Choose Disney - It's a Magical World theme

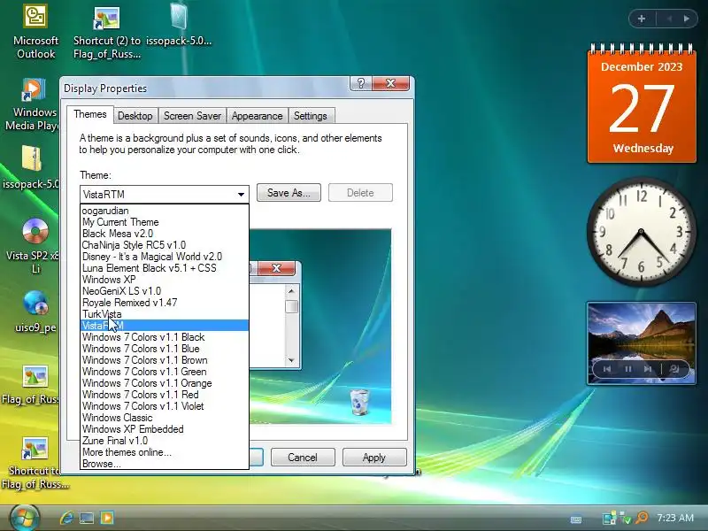(x=165, y=257)
